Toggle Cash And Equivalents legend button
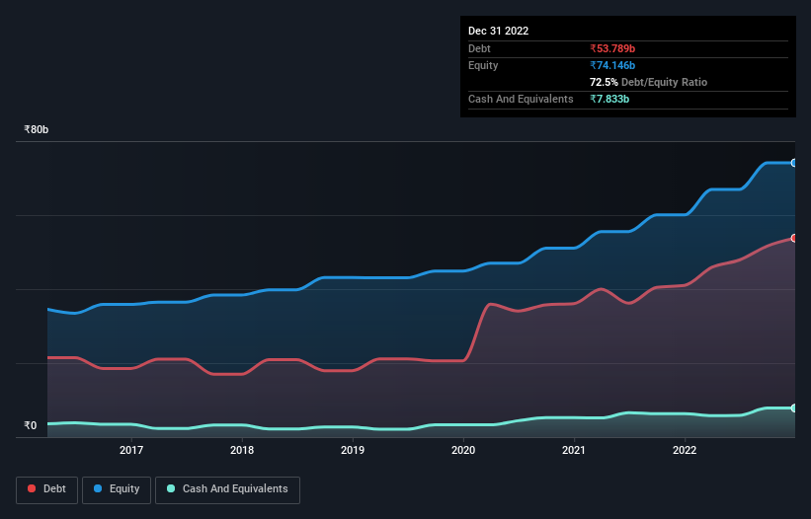The height and width of the screenshot is (519, 811). click(x=227, y=489)
